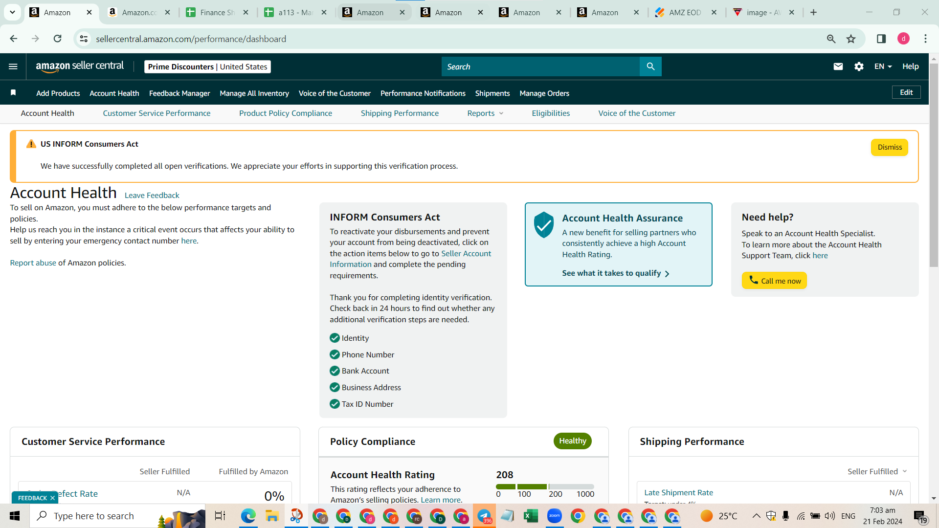Select Performance Notifications menu item
The height and width of the screenshot is (528, 939).
click(x=423, y=93)
